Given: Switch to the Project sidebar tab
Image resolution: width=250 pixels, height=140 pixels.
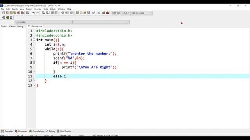Looking at the screenshot, I should tap(4, 26).
